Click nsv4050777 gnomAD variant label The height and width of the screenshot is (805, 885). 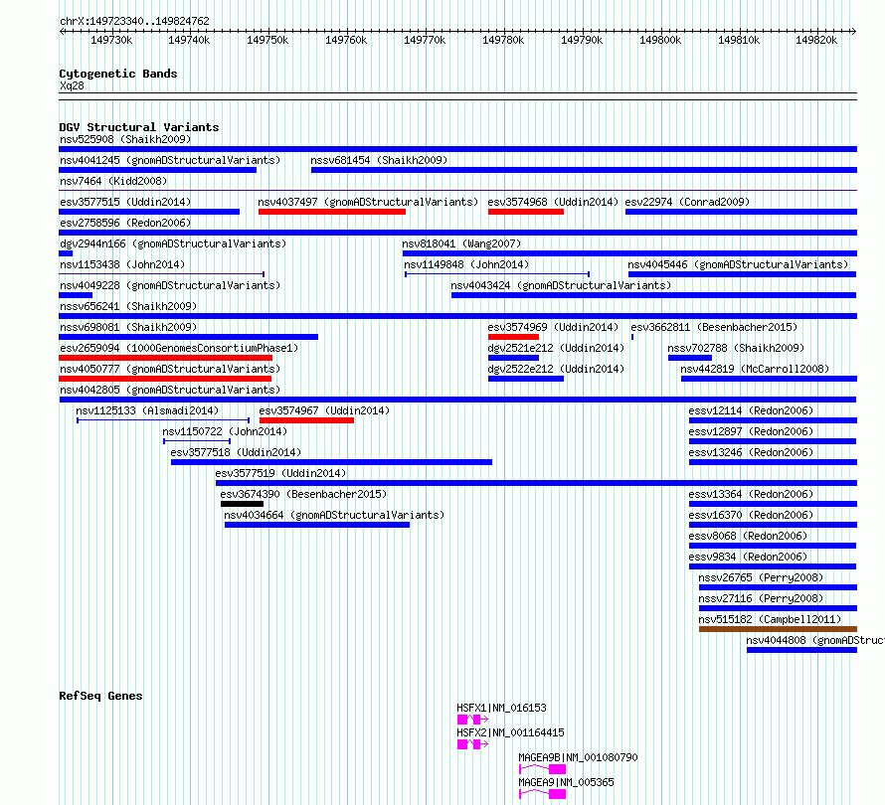tap(170, 369)
